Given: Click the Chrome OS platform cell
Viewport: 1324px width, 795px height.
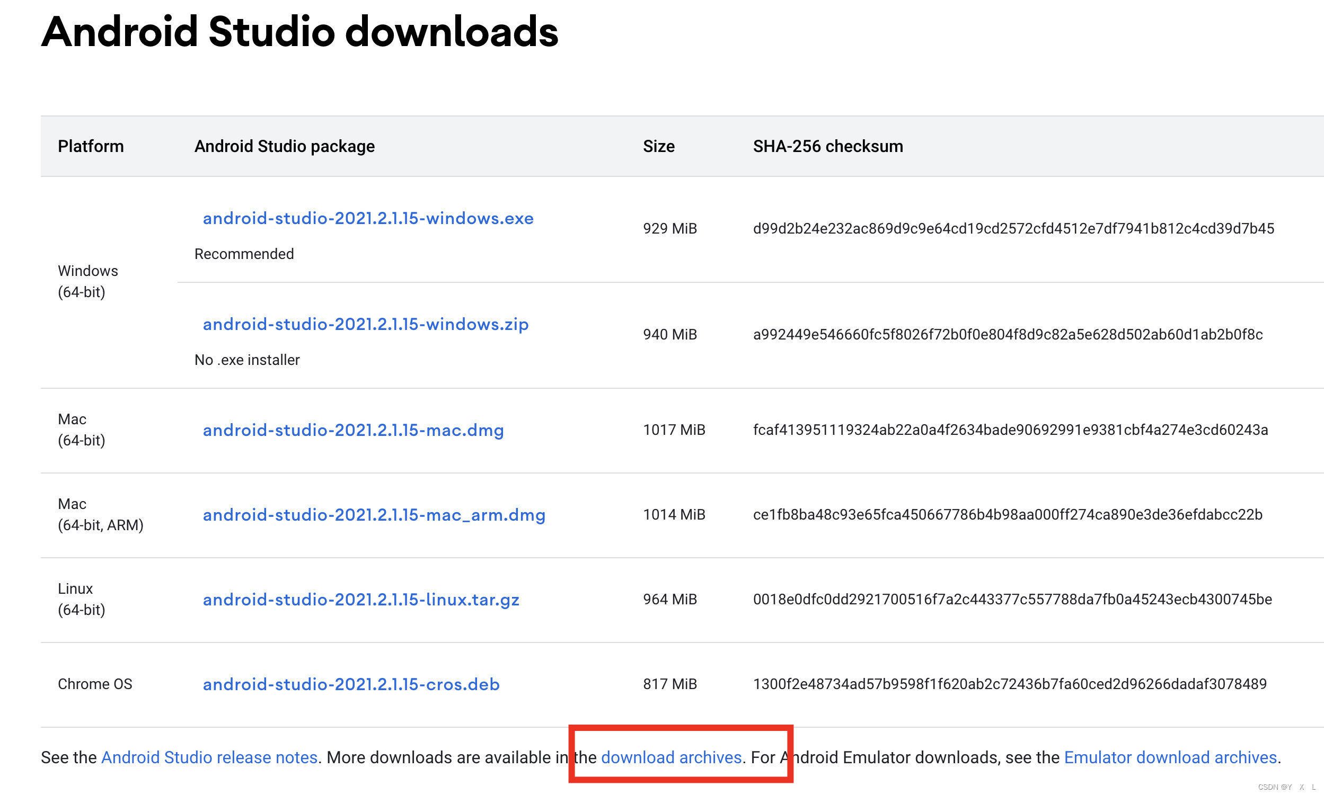Looking at the screenshot, I should [95, 684].
